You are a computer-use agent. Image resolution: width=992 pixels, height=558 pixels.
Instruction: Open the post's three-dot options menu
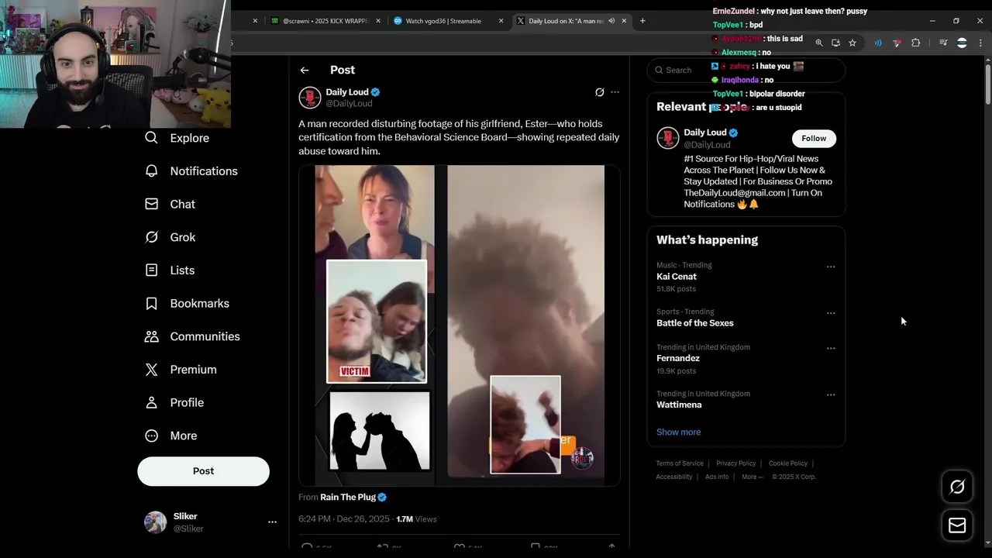pos(615,92)
